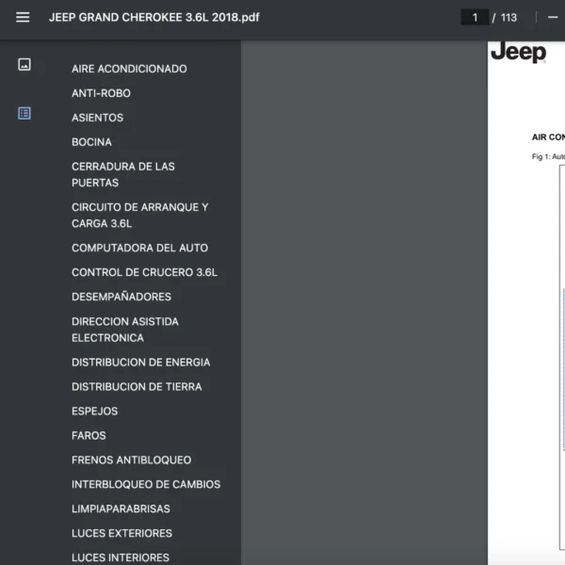Jump to BOCINA bookmark
Viewport: 565px width, 565px height.
[x=91, y=142]
